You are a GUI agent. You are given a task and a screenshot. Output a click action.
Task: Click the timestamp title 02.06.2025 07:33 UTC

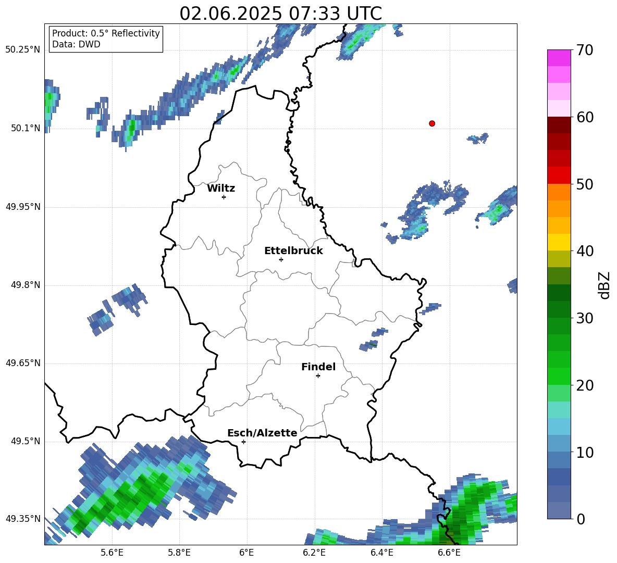tap(280, 13)
